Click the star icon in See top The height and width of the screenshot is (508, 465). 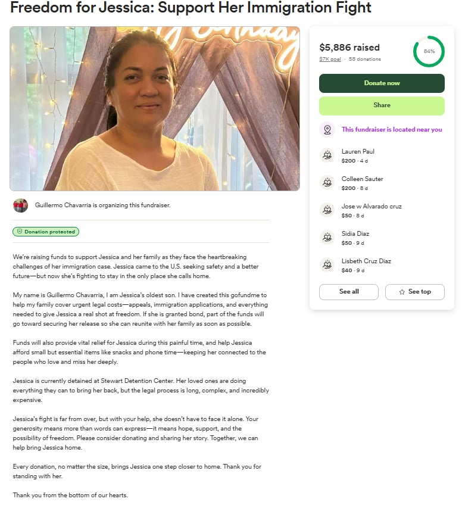(402, 292)
